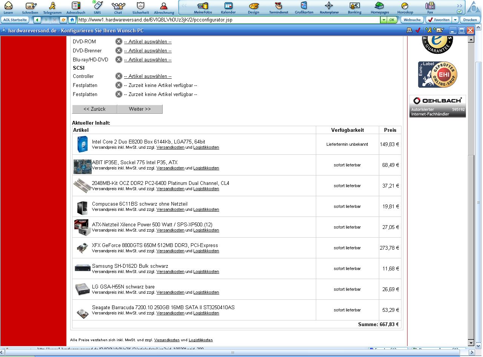
Task: Click the 'Samsung SH-D162D Bulk schwarz' item text
Action: pyautogui.click(x=130, y=266)
